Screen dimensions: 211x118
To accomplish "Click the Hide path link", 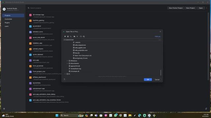I will pos(158,36).
